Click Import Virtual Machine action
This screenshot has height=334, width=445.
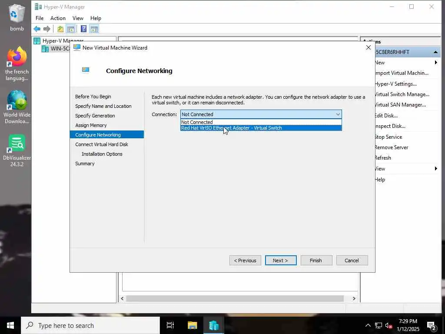[402, 73]
